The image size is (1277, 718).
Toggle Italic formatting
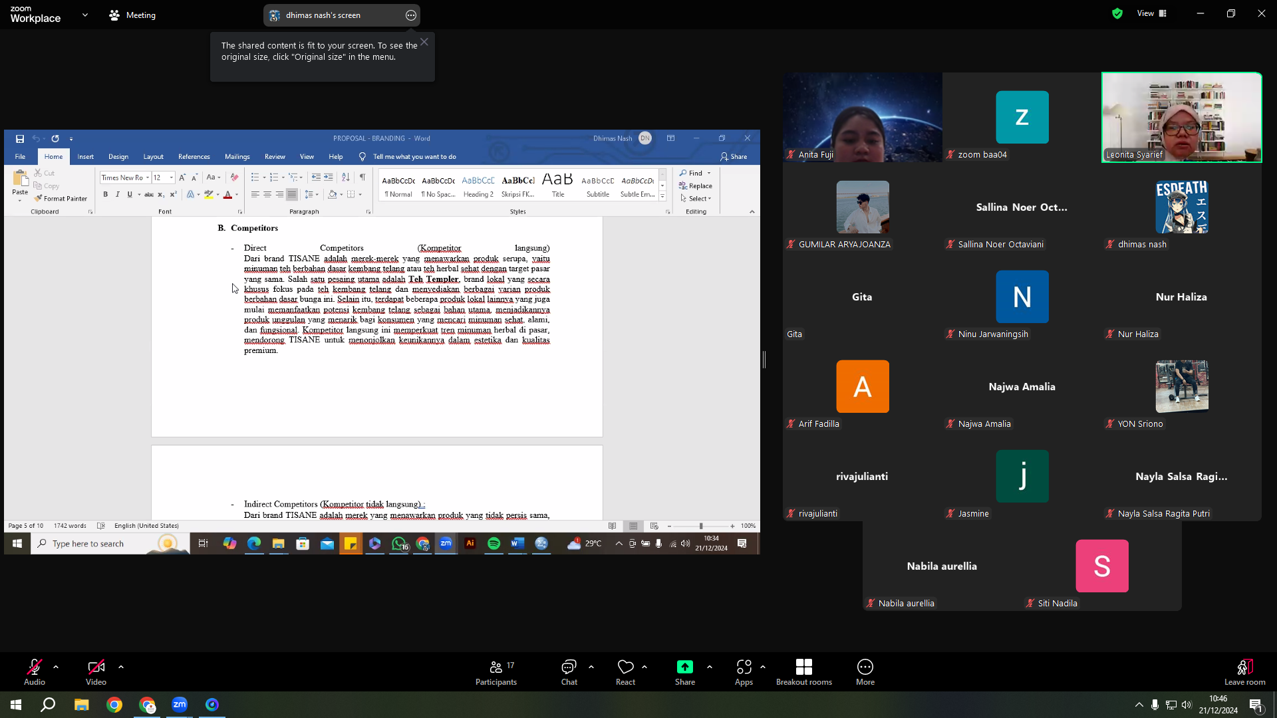pyautogui.click(x=118, y=194)
